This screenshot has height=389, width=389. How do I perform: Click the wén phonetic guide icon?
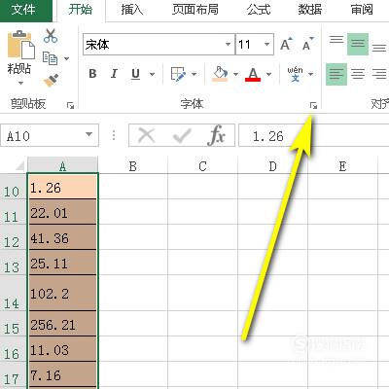point(295,74)
